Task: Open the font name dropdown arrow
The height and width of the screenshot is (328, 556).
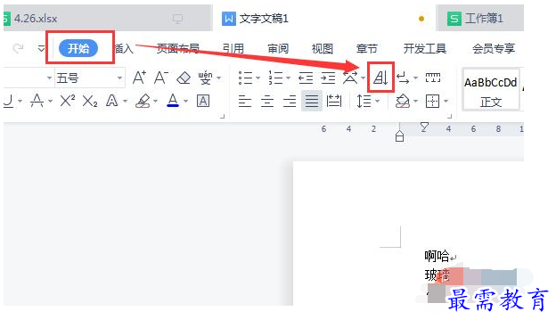Action: click(x=49, y=78)
